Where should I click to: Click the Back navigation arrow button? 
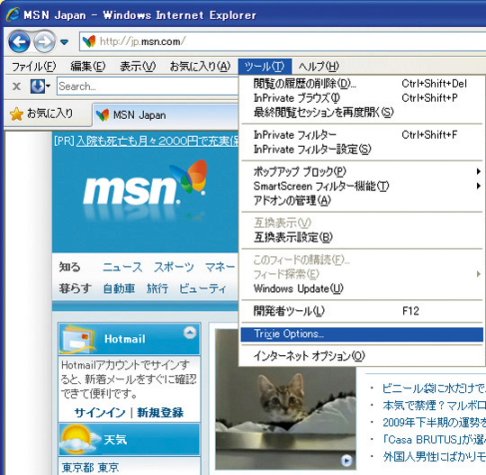19,41
